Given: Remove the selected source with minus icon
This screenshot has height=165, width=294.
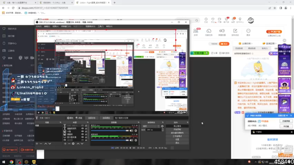Looking at the screenshot, I should coord(69,144).
